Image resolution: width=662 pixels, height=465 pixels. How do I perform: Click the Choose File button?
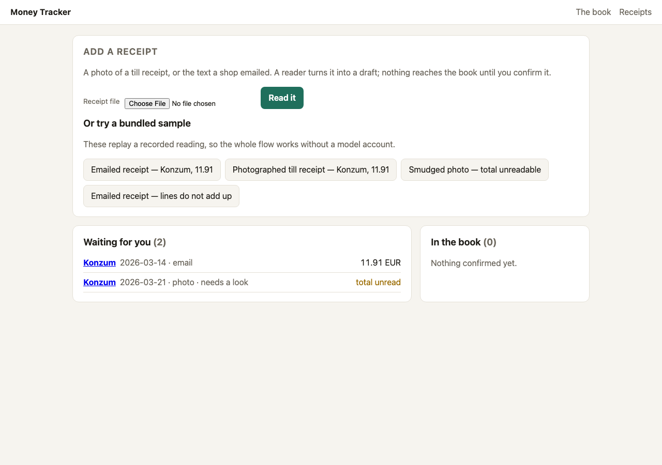147,103
